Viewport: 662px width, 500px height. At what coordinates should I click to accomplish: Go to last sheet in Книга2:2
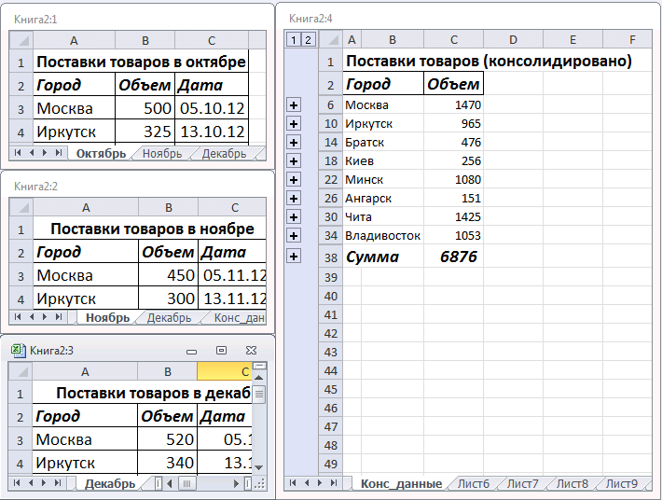(x=59, y=317)
